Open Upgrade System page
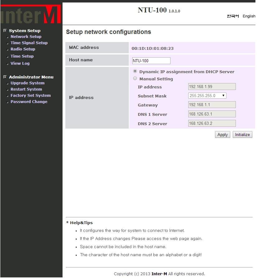Screen dimensions: 257x278 (27, 83)
